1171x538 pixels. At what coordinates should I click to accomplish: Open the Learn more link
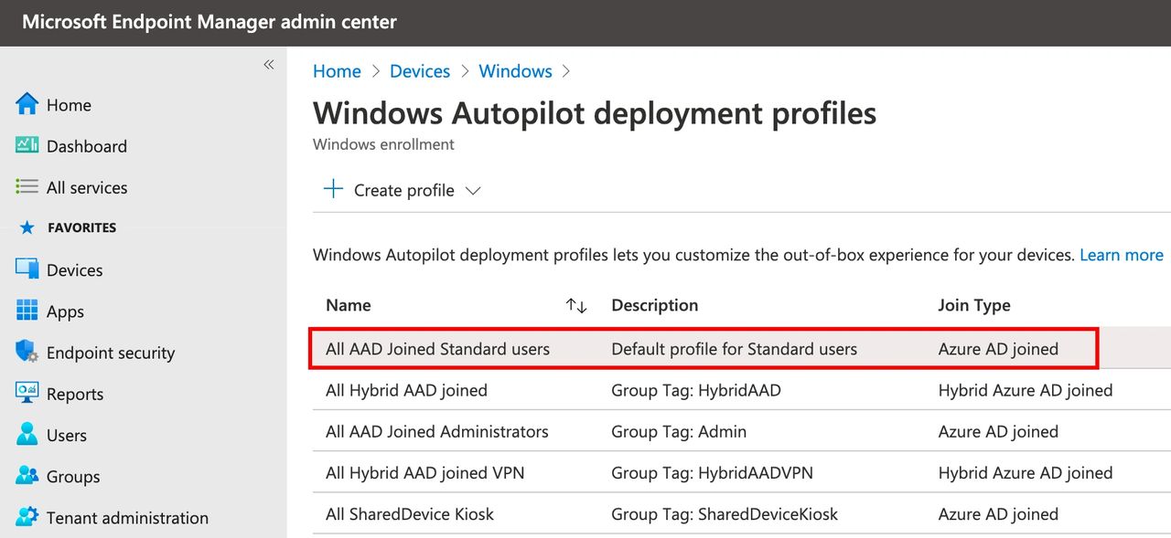tap(1121, 255)
